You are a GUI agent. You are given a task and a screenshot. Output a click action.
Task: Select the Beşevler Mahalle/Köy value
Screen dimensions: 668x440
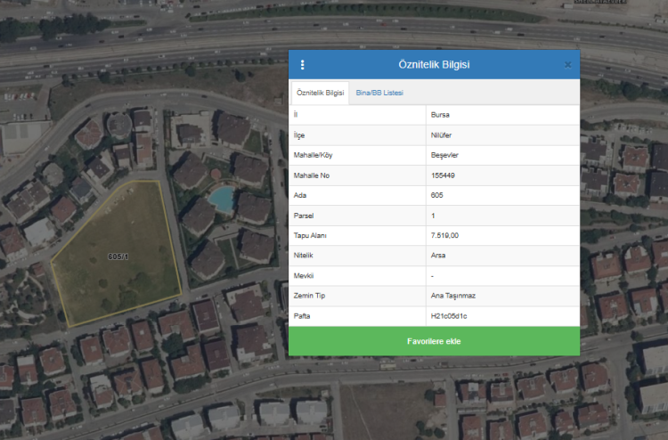(444, 155)
